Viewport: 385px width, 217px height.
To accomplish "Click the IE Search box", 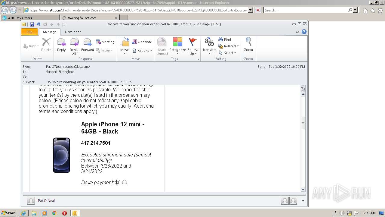I will point(305,10).
